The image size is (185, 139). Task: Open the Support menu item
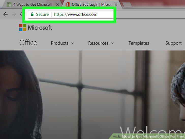[x=174, y=43]
